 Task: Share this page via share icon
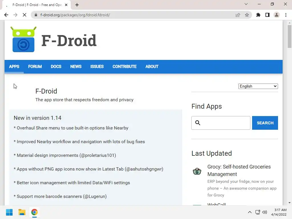[x=238, y=15]
